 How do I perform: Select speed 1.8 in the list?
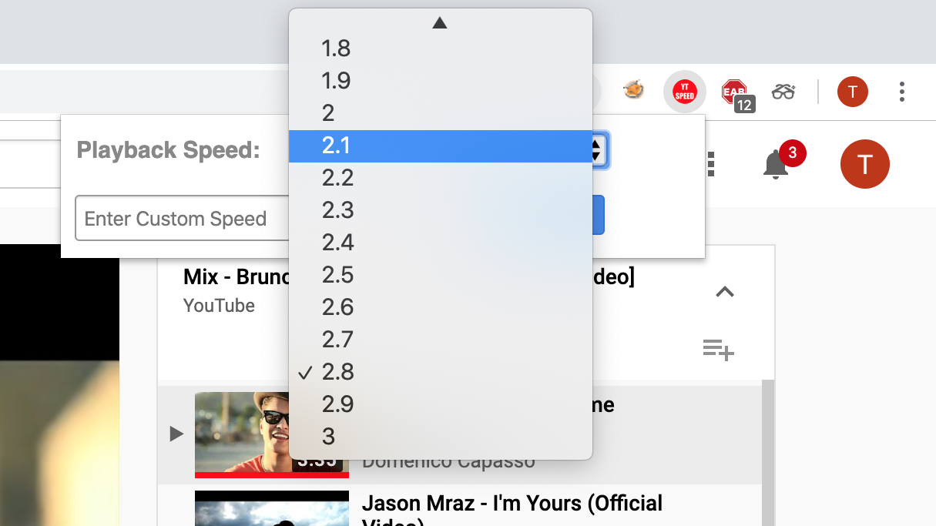[x=335, y=49]
